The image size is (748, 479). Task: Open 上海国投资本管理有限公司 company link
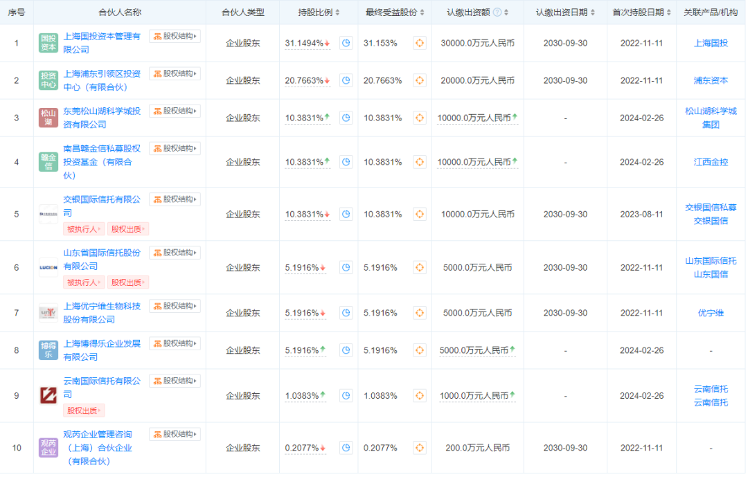tap(102, 43)
